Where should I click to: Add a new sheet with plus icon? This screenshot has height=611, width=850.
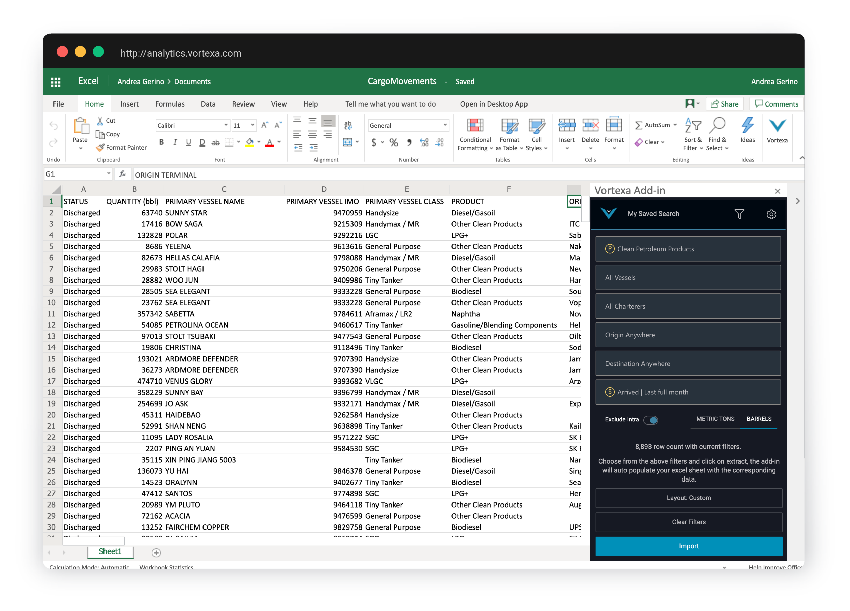tap(156, 552)
